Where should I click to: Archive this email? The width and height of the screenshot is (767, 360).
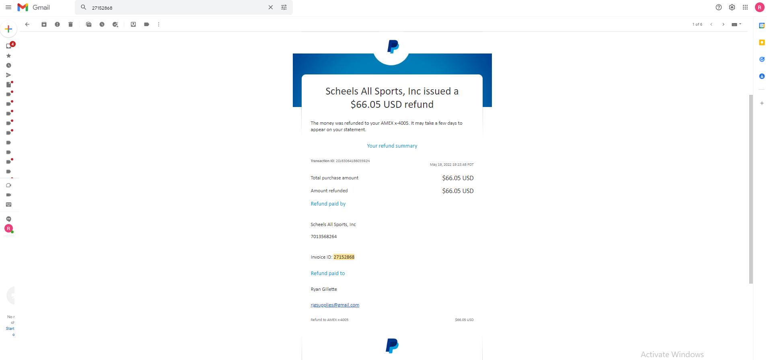point(44,25)
